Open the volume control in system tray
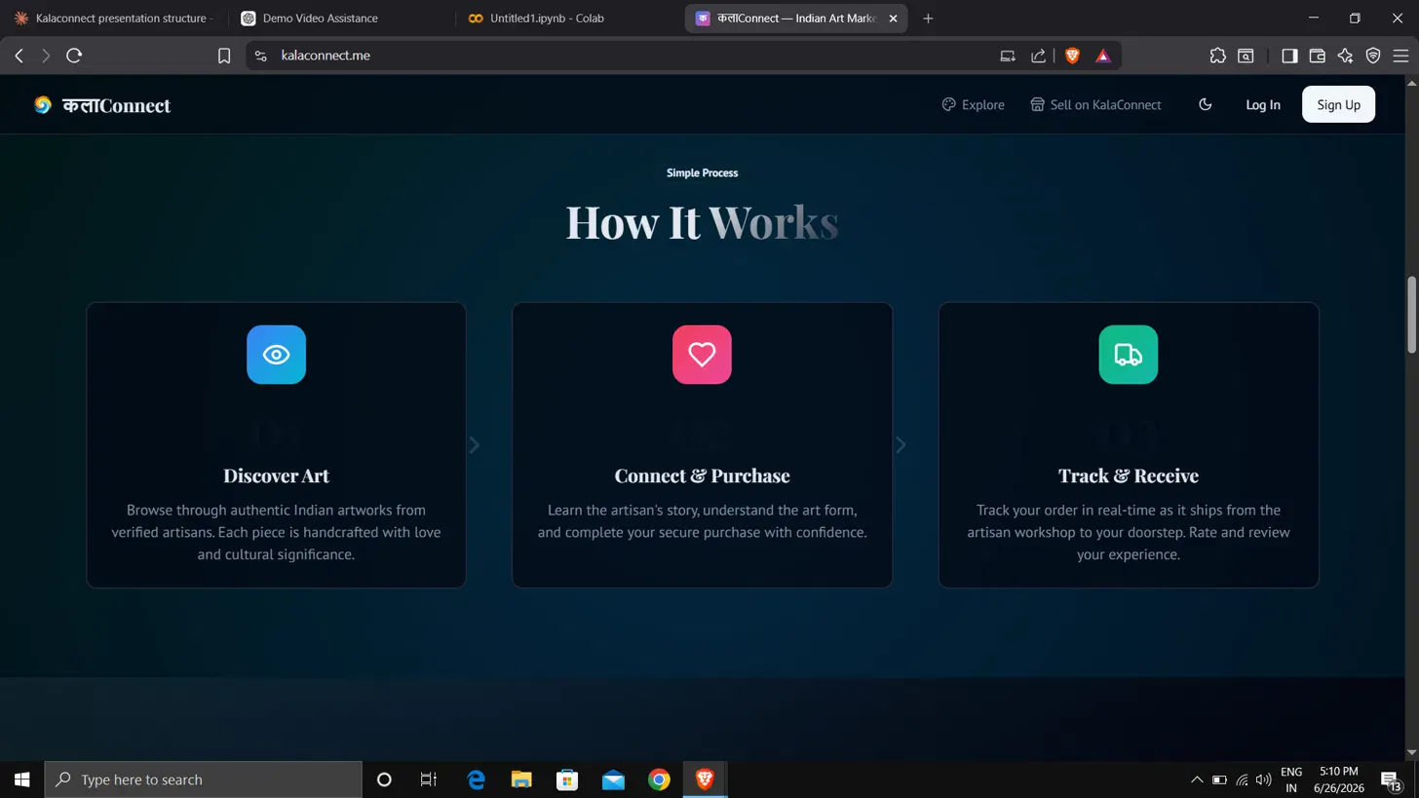Image resolution: width=1419 pixels, height=798 pixels. tap(1264, 779)
